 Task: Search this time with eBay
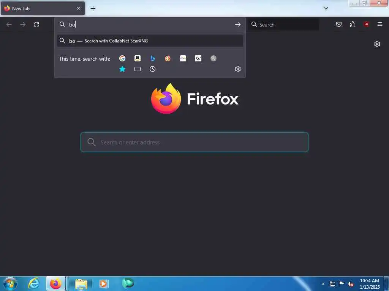tap(183, 58)
